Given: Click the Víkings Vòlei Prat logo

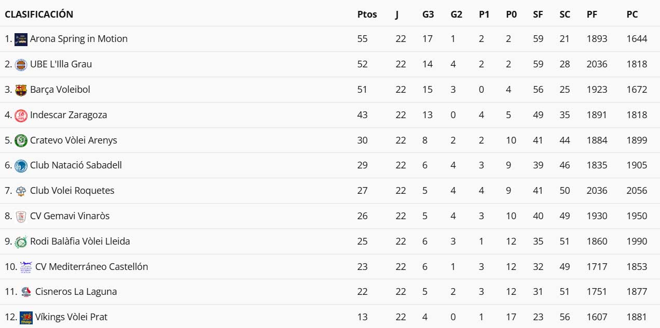Looking at the screenshot, I should pos(26,318).
